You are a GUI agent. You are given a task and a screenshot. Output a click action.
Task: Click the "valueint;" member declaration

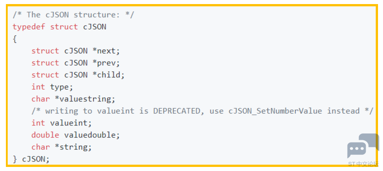71,123
